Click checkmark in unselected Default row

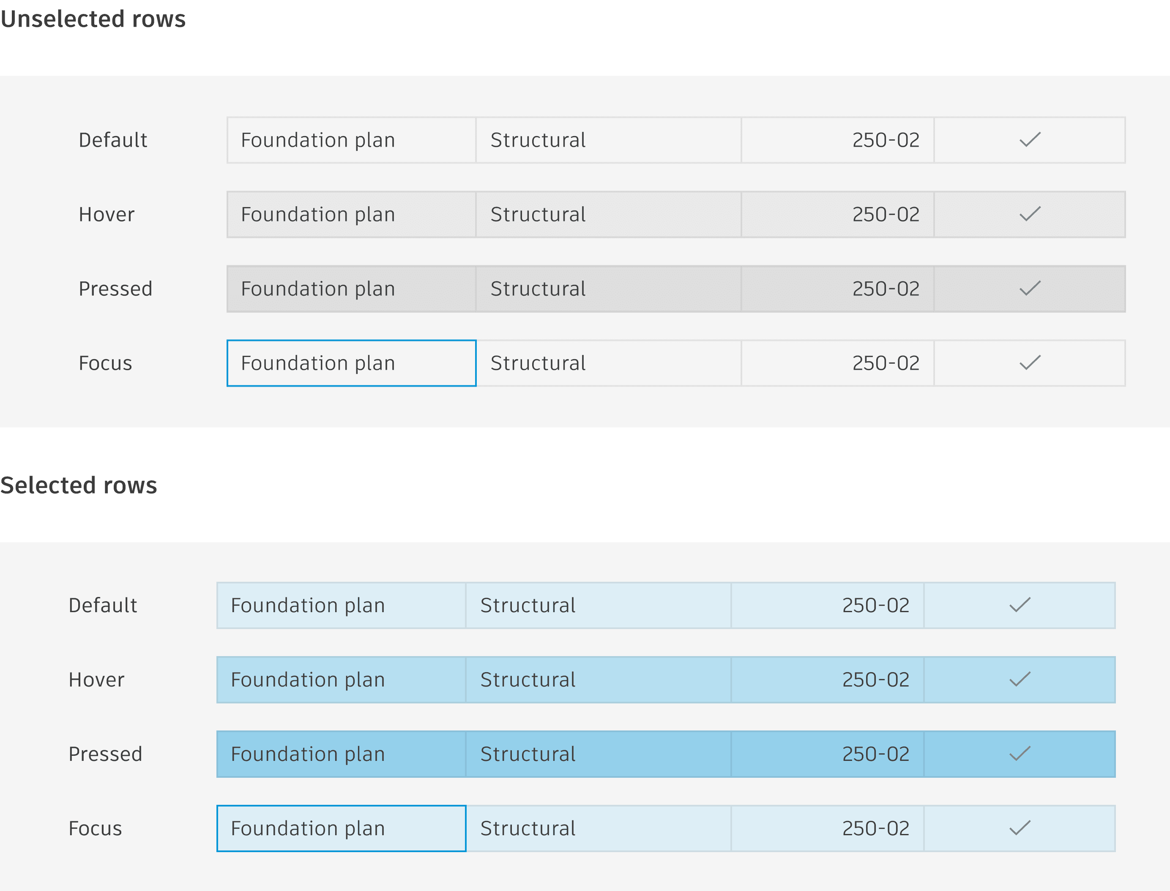tap(1030, 140)
